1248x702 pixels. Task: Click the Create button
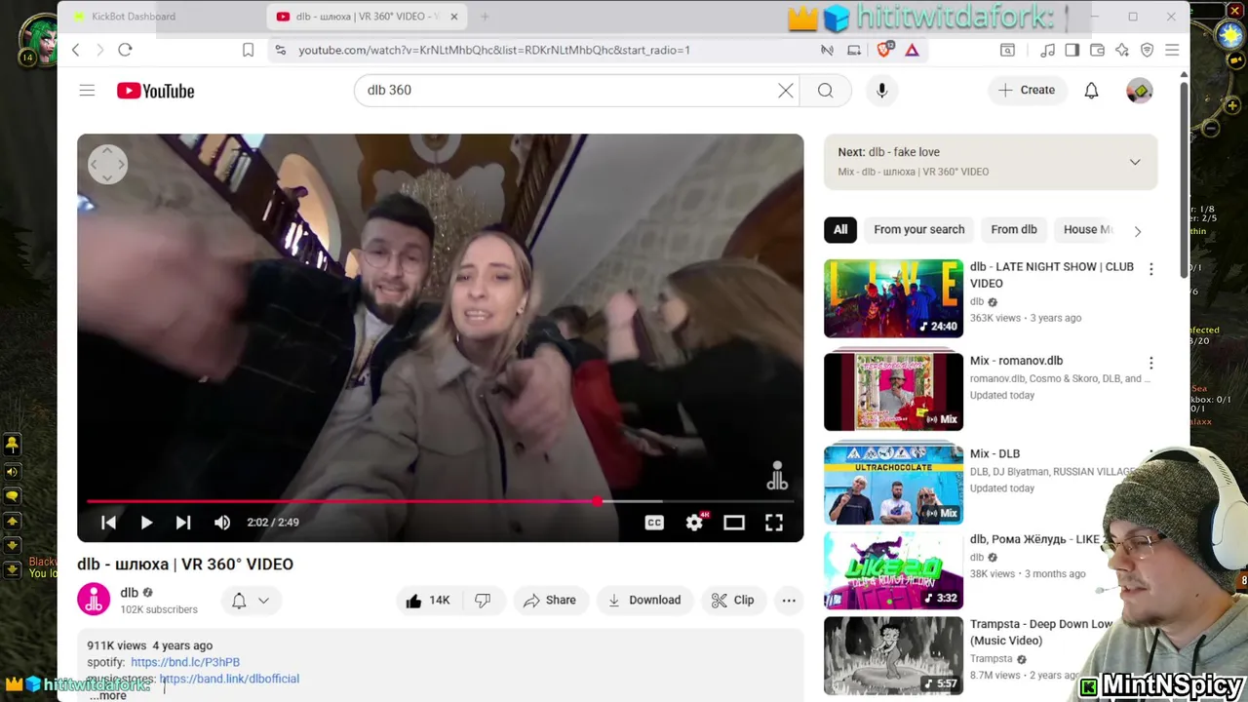[x=1027, y=91]
